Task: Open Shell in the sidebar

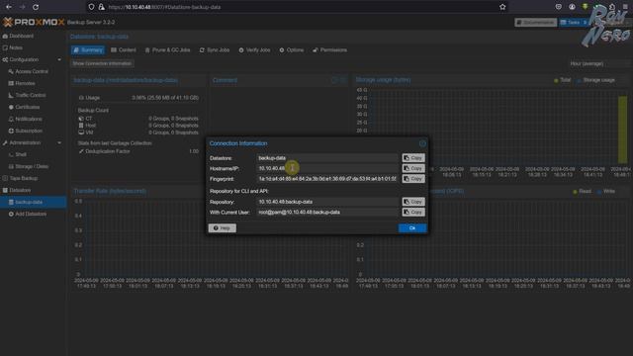Action: pos(21,154)
